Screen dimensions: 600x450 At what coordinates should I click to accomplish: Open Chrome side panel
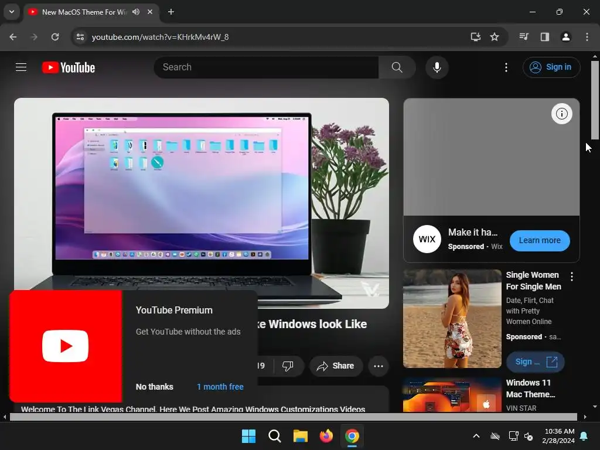(x=544, y=37)
